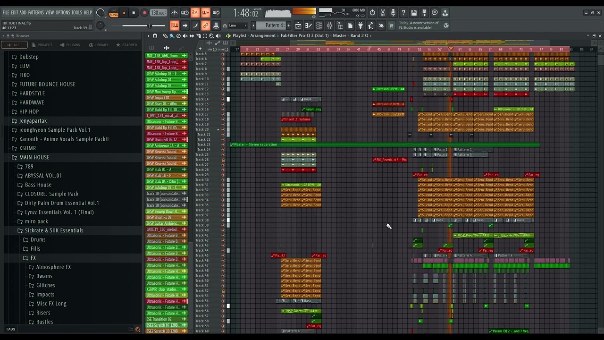Mute Track 6 via its green dot
Viewport: 604px width, 340px height.
223,59
